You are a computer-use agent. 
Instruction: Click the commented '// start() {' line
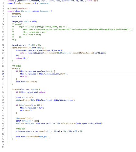pos(18,24)
